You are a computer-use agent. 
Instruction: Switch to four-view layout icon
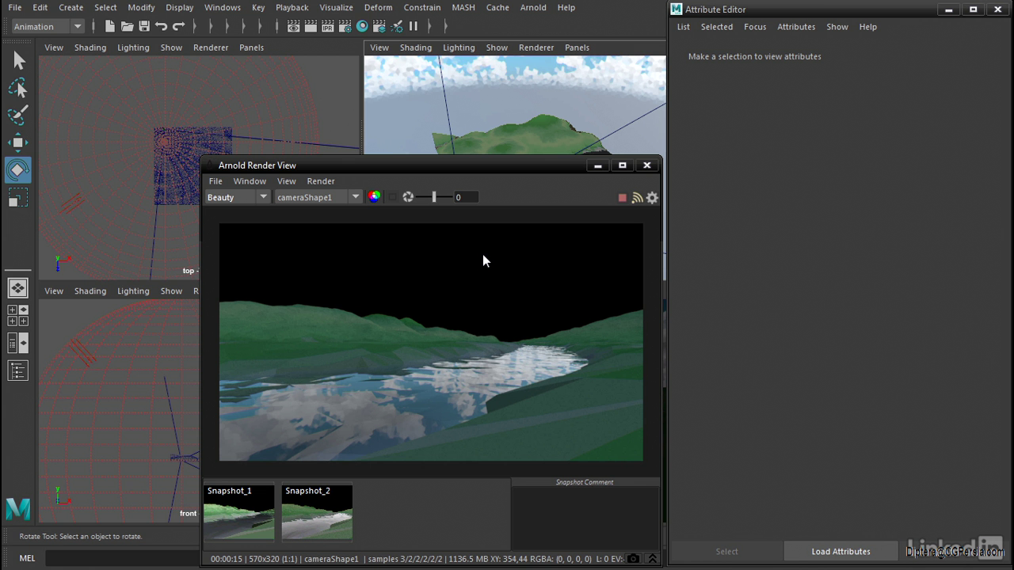click(x=17, y=315)
